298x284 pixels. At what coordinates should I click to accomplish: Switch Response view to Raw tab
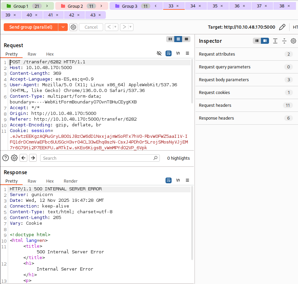pos(32,181)
